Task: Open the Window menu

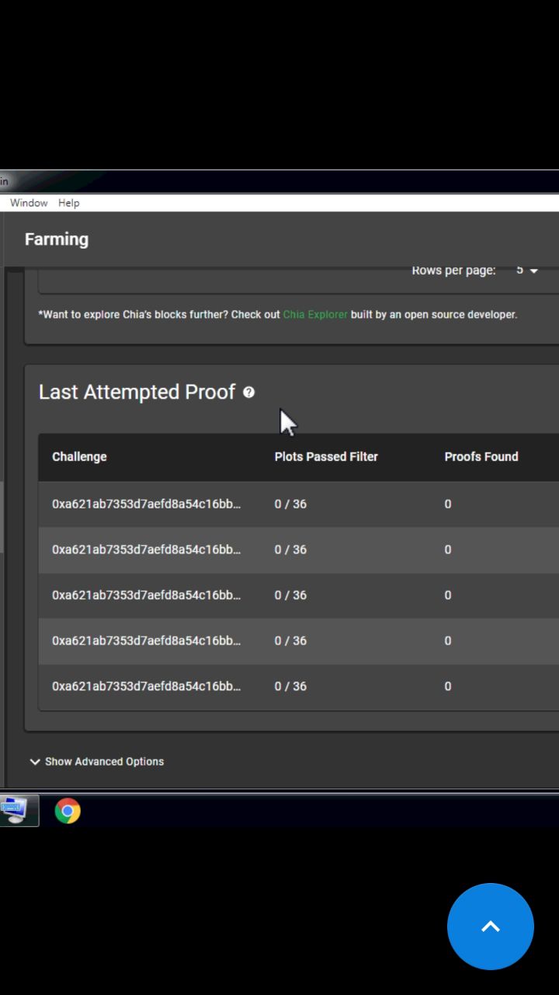Action: pyautogui.click(x=29, y=203)
